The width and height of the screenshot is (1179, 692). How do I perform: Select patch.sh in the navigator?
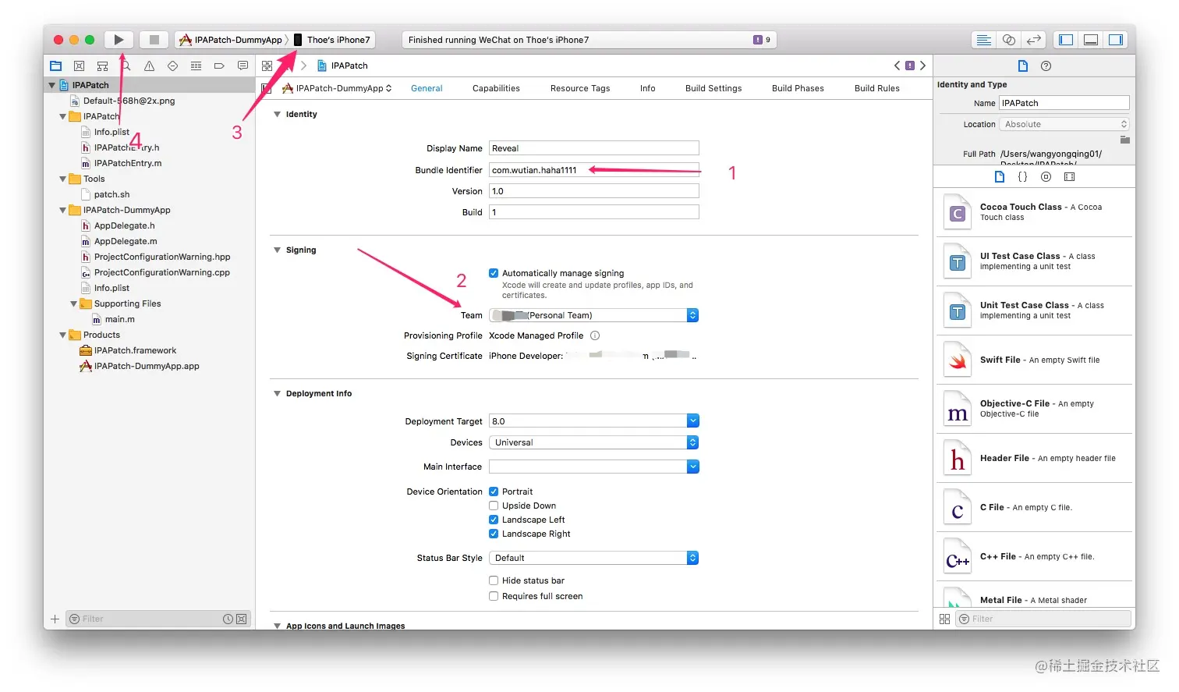pos(112,194)
